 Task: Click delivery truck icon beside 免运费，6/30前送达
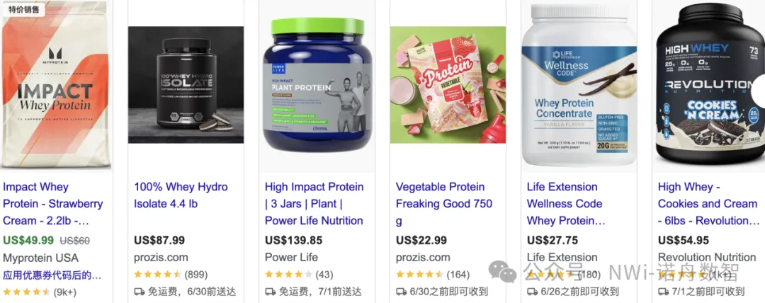(x=139, y=292)
